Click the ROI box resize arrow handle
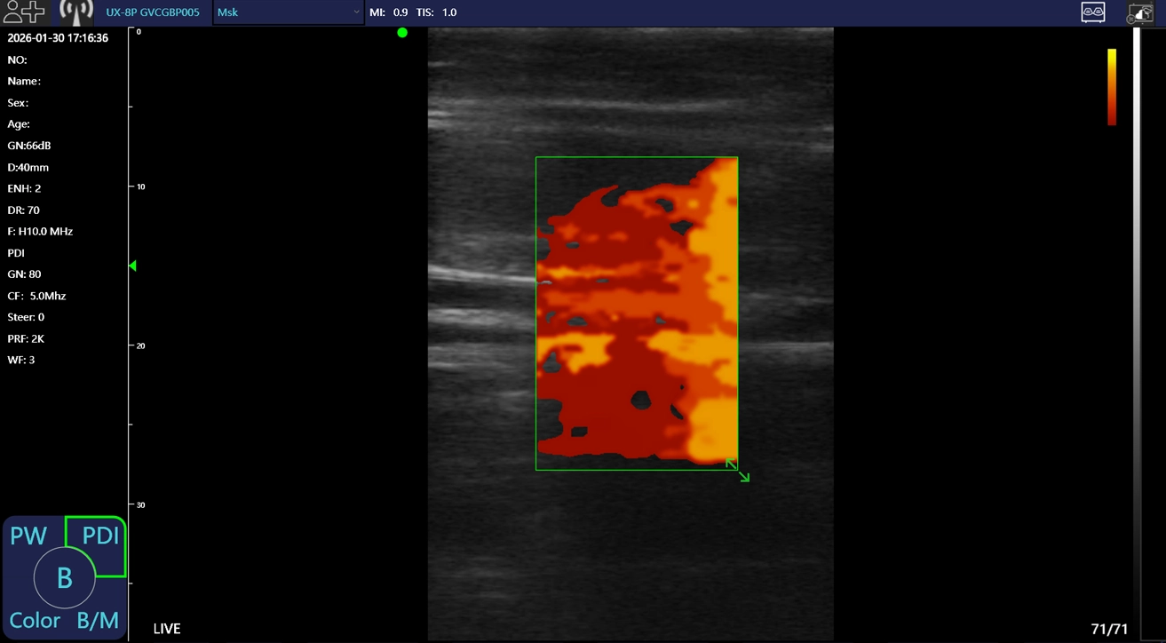The image size is (1166, 643). tap(738, 471)
